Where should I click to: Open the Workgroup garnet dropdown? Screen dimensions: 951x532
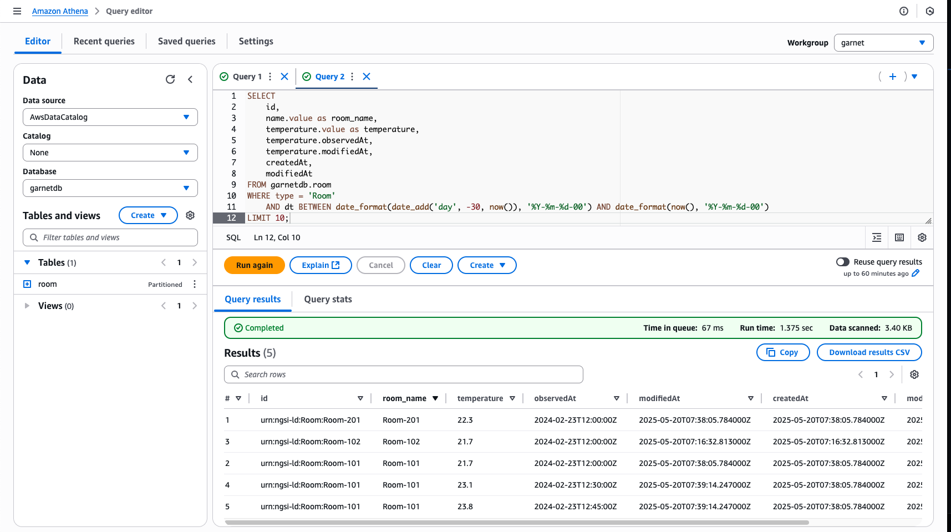[x=883, y=43]
